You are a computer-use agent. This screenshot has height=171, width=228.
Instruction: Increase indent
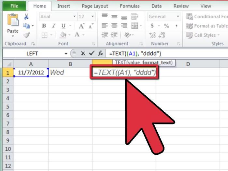(114, 35)
